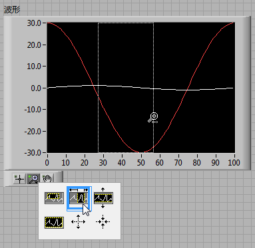Viewport: 255px width, 248px height.
Task: Choose X-axis zoom option
Action: [x=79, y=197]
